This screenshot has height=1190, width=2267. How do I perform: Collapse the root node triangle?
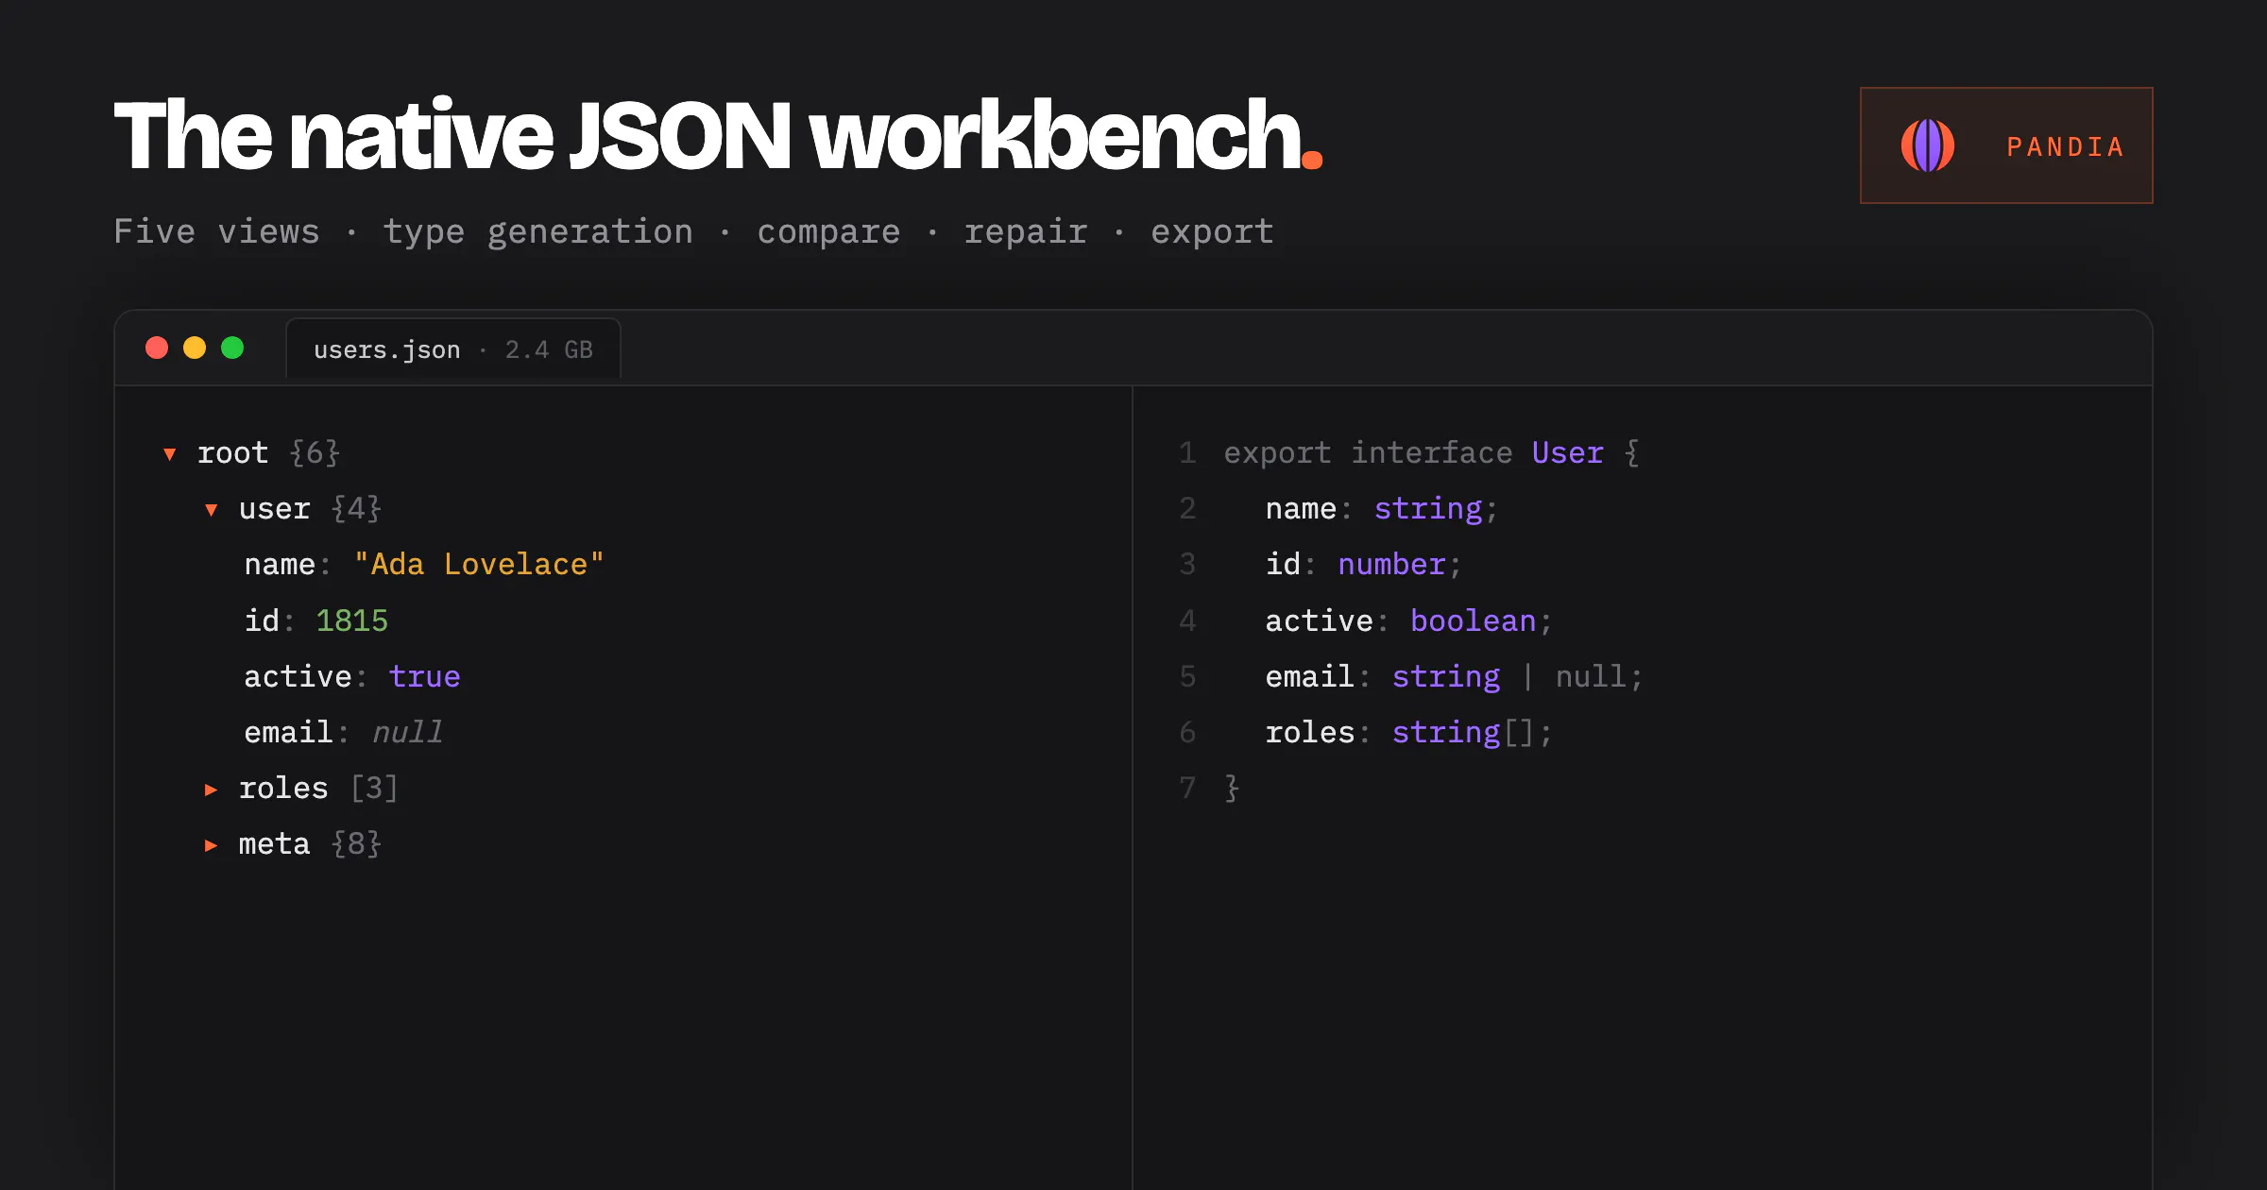coord(170,454)
